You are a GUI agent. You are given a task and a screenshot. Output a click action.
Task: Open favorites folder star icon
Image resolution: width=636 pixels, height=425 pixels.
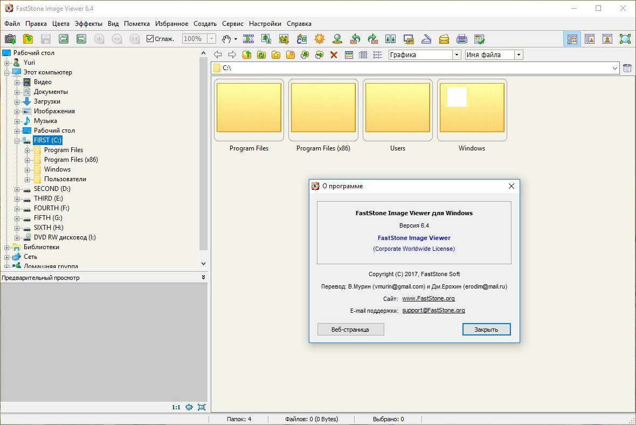[276, 55]
